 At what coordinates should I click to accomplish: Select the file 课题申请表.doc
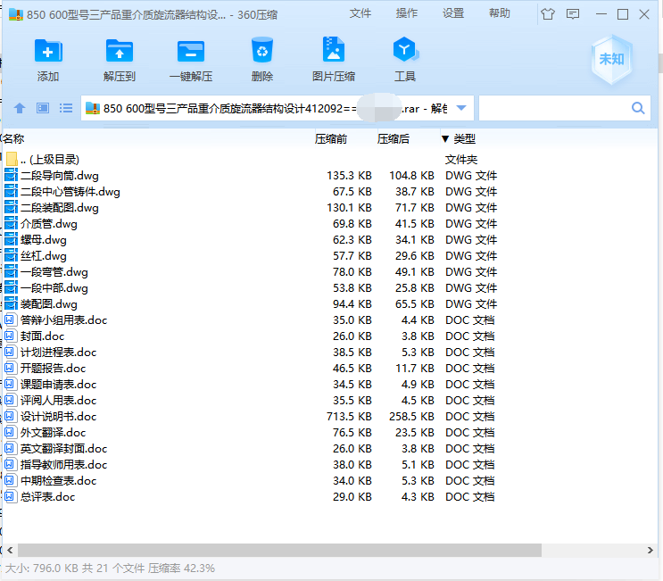click(x=58, y=385)
